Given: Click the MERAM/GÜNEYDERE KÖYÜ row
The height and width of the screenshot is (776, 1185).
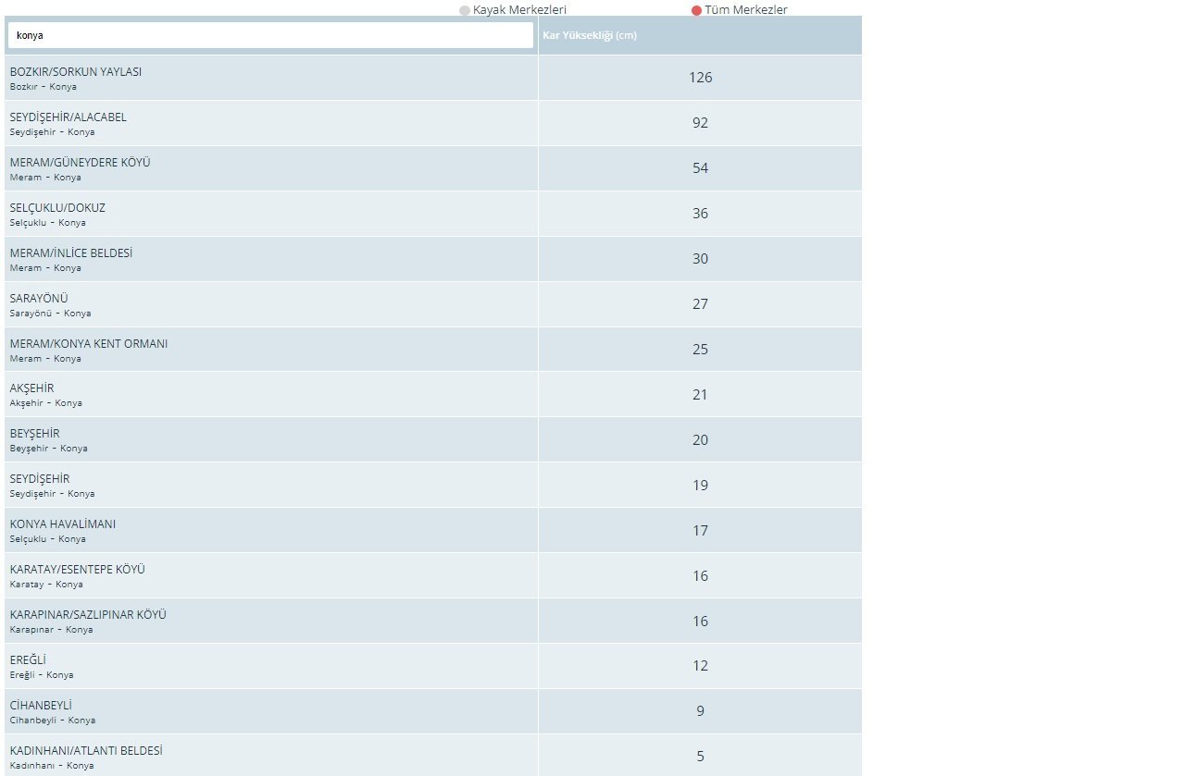Looking at the screenshot, I should [80, 163].
